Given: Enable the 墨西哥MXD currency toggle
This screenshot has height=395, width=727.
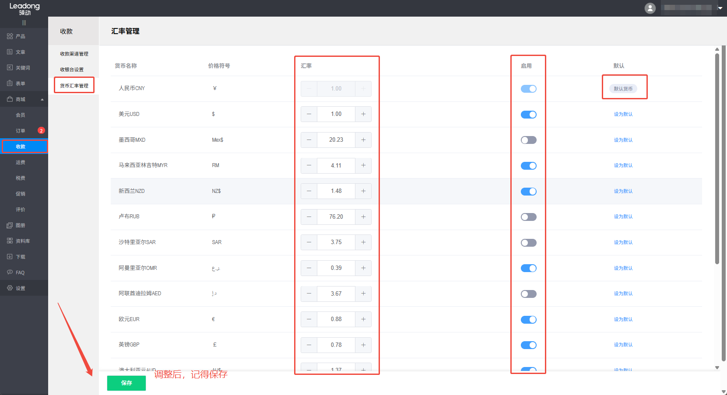Looking at the screenshot, I should coord(528,140).
